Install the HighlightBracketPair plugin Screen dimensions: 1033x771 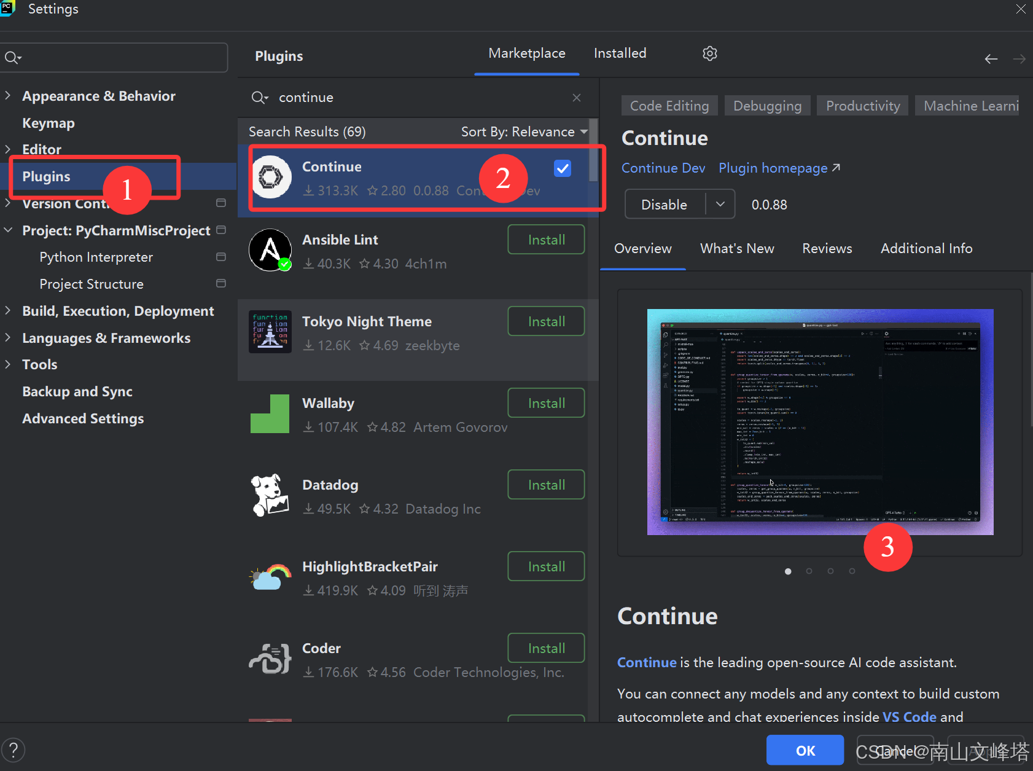pyautogui.click(x=546, y=566)
